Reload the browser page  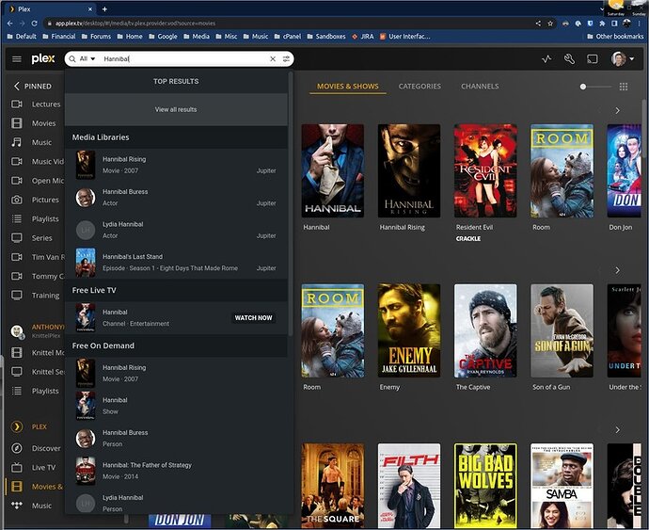(x=35, y=24)
